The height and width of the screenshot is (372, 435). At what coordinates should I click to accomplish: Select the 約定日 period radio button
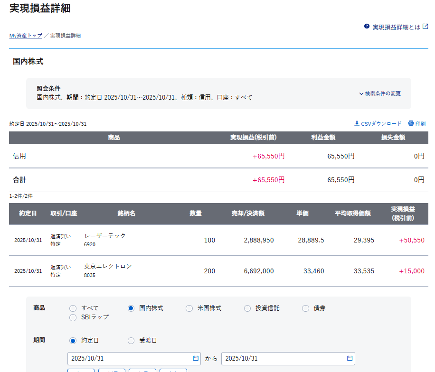pos(73,341)
